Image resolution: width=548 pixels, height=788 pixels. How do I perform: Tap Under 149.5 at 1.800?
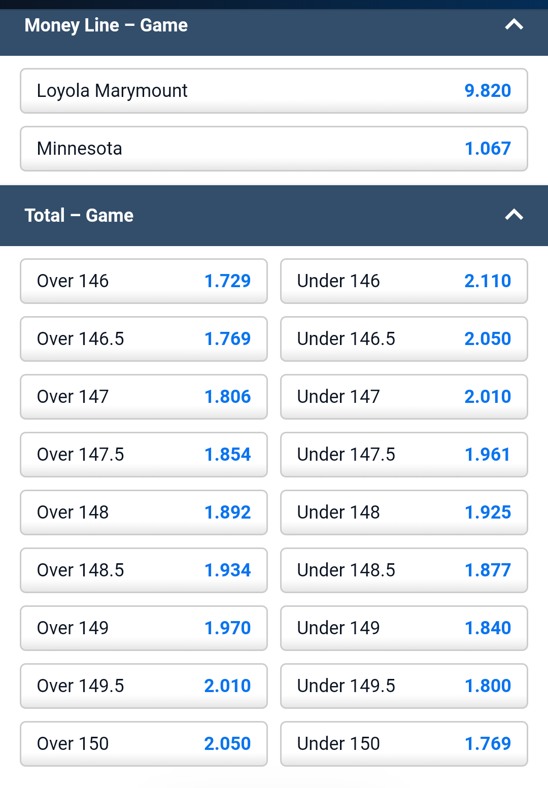404,686
